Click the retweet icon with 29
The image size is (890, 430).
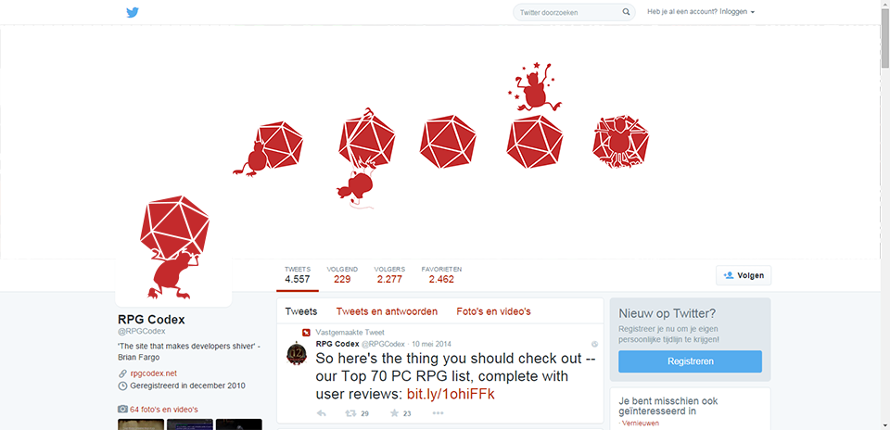point(352,413)
